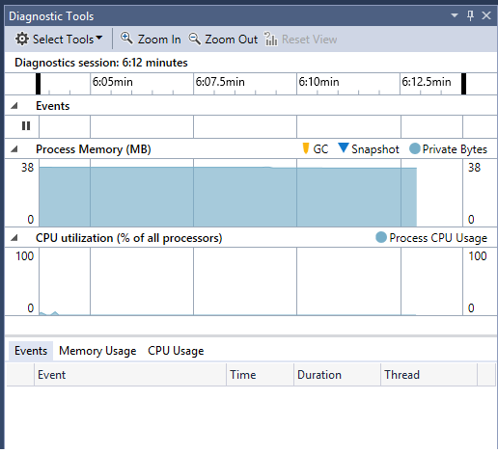Sort by the Event column header
The width and height of the screenshot is (498, 453).
[130, 375]
